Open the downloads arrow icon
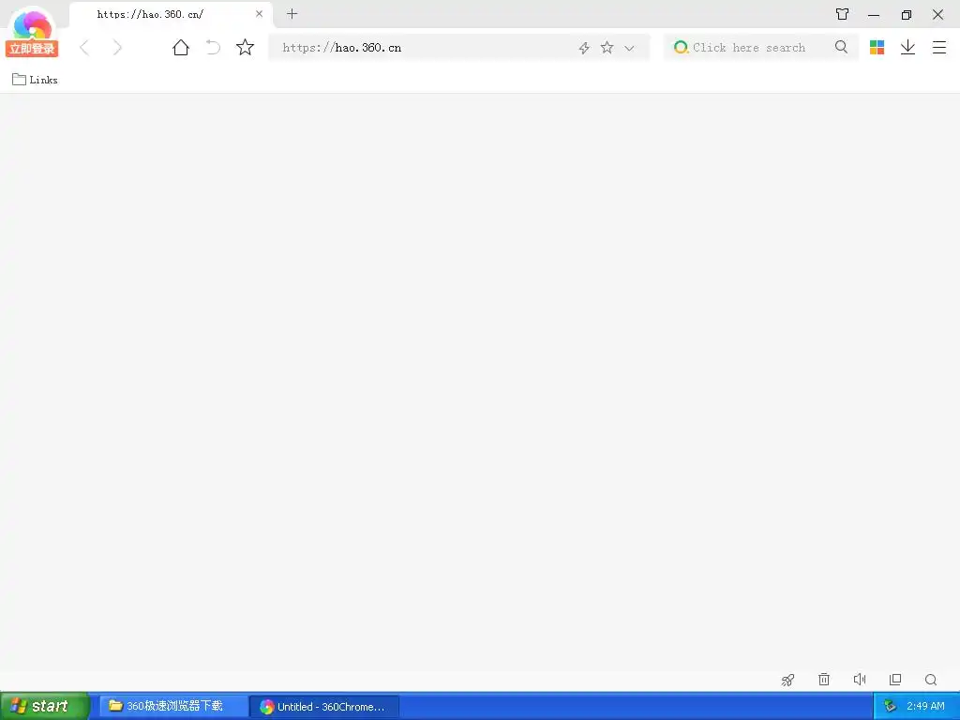The width and height of the screenshot is (960, 720). (x=907, y=47)
